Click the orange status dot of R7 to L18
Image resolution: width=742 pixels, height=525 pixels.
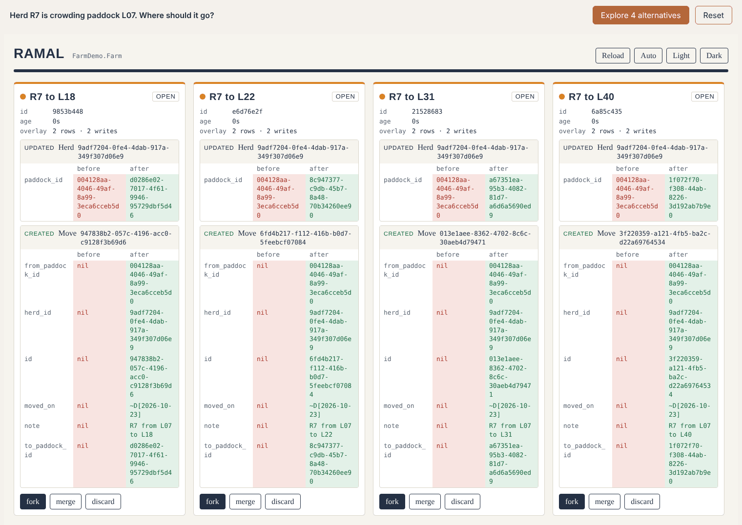pos(23,97)
